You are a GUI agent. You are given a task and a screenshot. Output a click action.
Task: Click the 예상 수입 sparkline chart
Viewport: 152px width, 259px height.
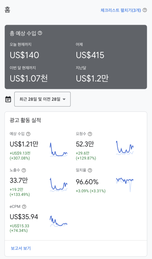click(x=59, y=150)
